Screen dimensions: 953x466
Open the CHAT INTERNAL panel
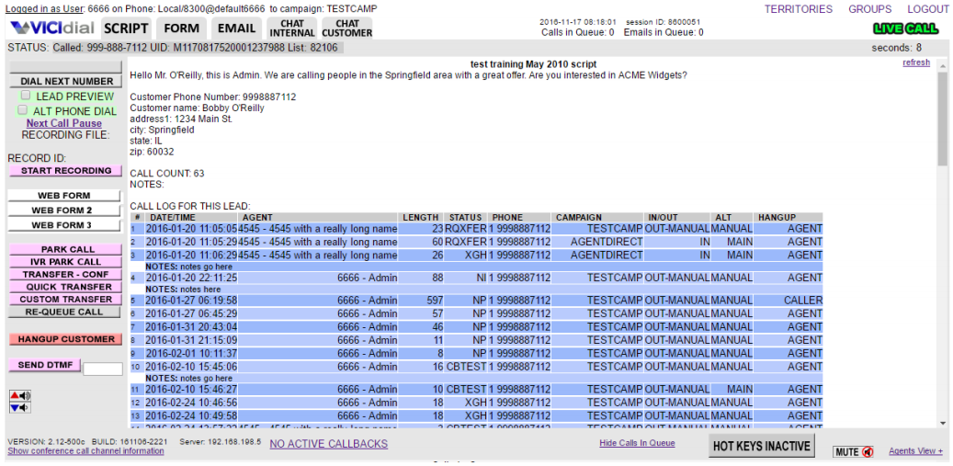[x=292, y=28]
